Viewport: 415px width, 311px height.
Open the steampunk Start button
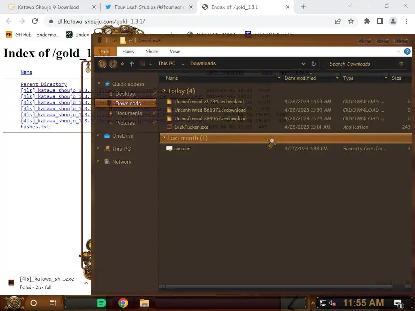tap(14, 303)
